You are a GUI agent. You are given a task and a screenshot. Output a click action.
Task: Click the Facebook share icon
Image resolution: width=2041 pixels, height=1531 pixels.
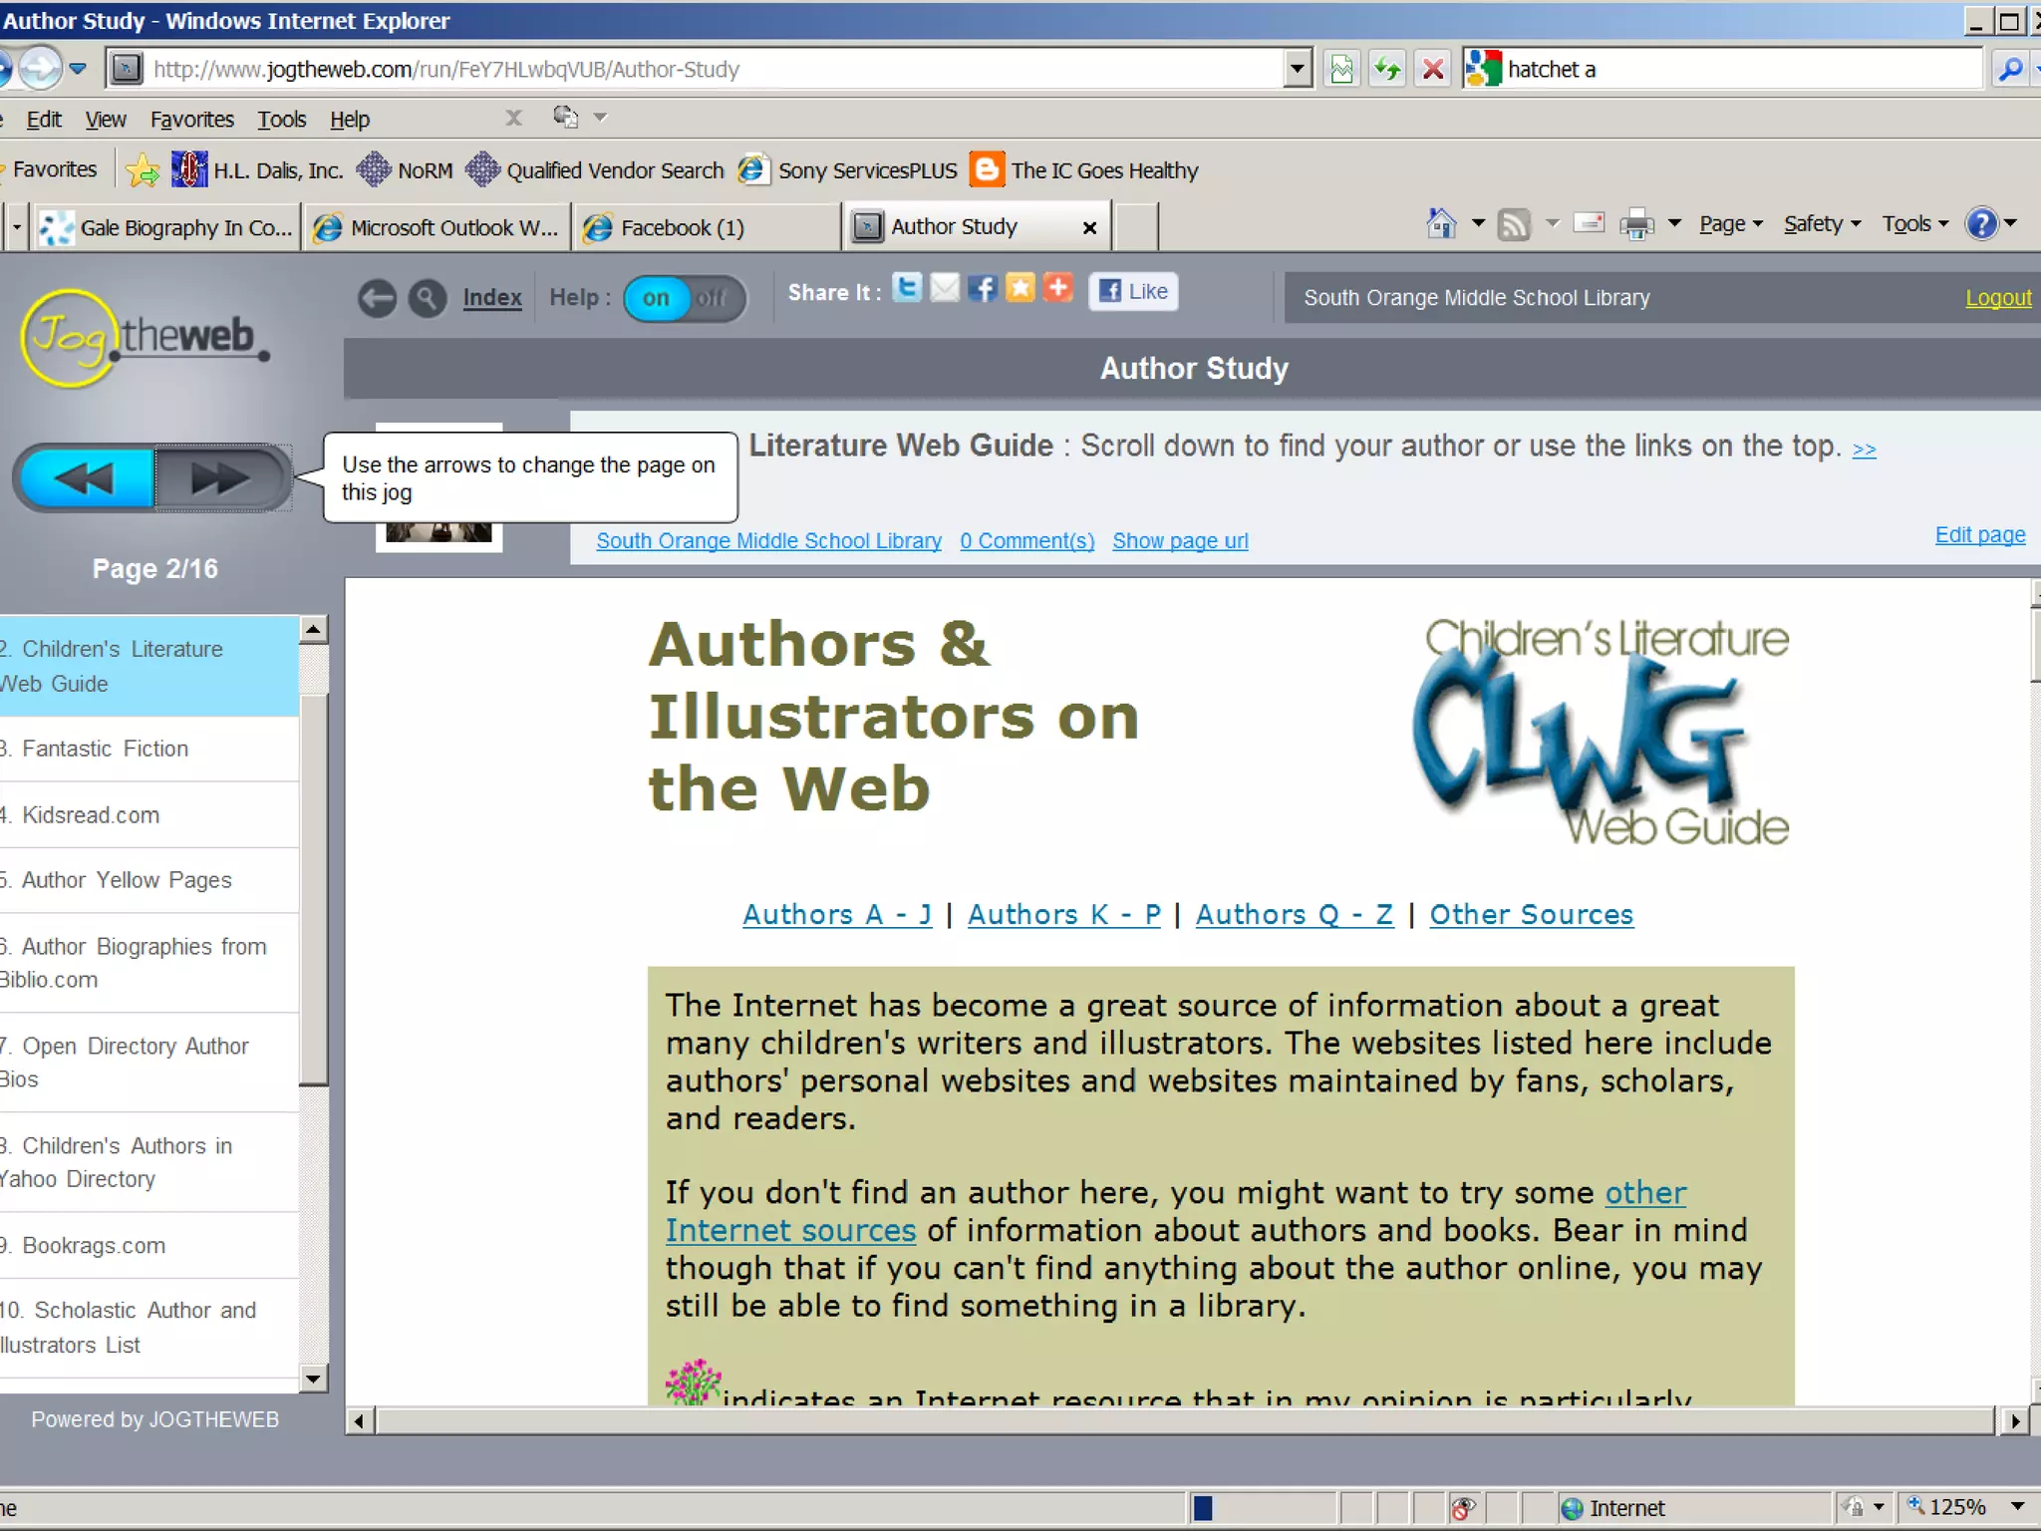[983, 288]
